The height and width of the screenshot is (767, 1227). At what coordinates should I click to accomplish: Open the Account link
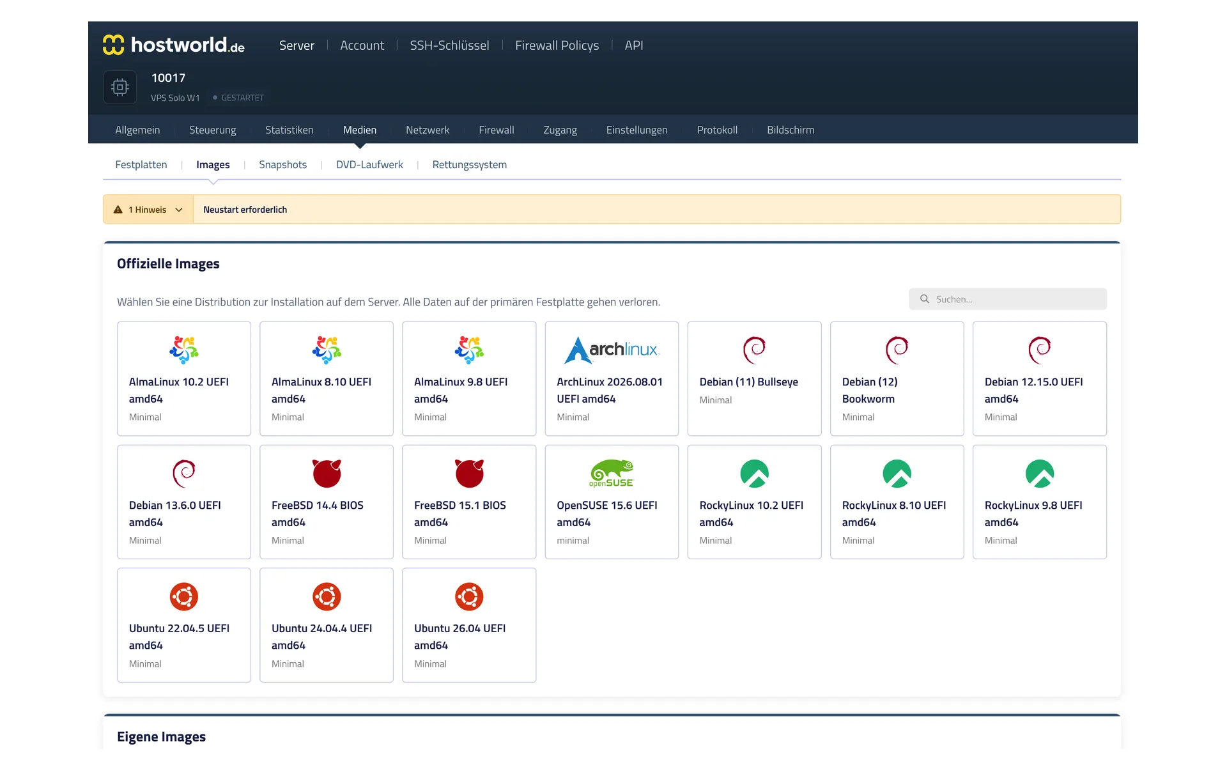tap(362, 45)
